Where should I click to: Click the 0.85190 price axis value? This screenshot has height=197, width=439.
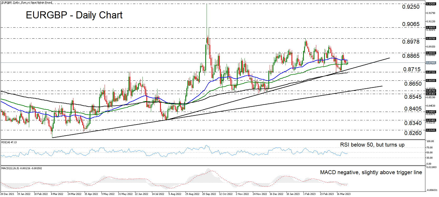(x=431, y=97)
